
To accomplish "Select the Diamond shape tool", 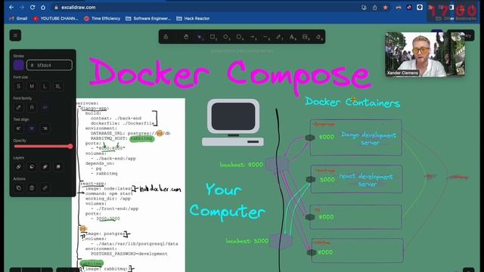I will [226, 37].
